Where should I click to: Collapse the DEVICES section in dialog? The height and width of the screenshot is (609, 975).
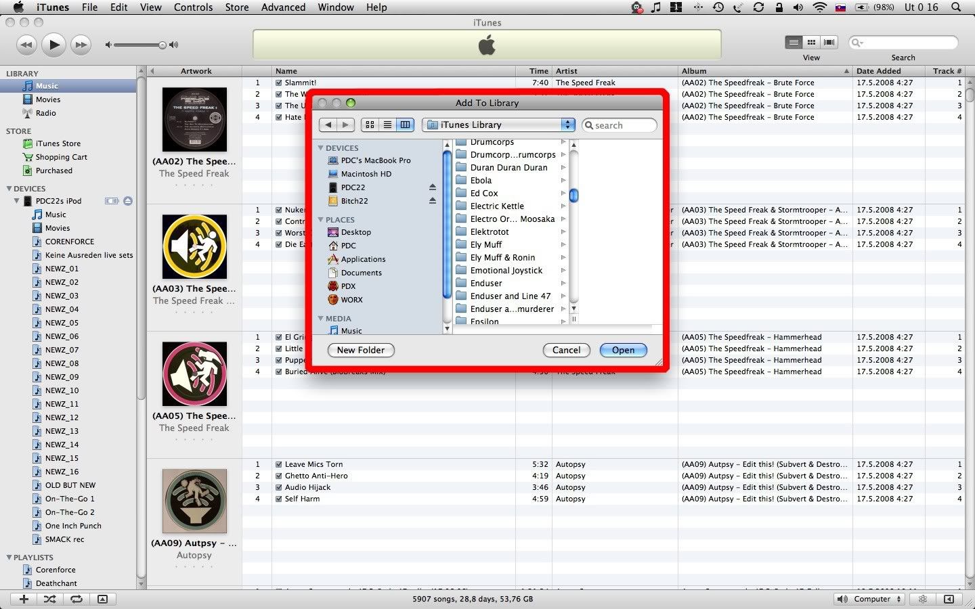coord(321,148)
